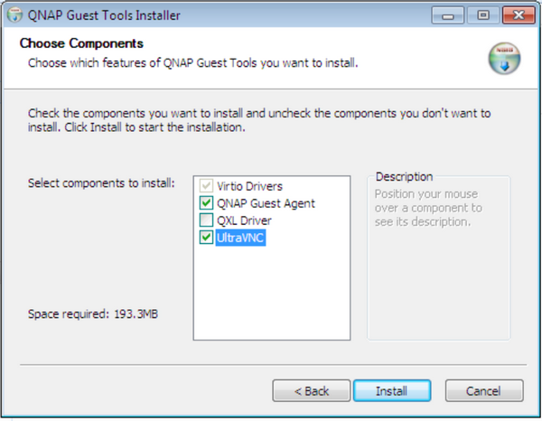Start installation with the Install button
This screenshot has height=421, width=542.
[392, 391]
